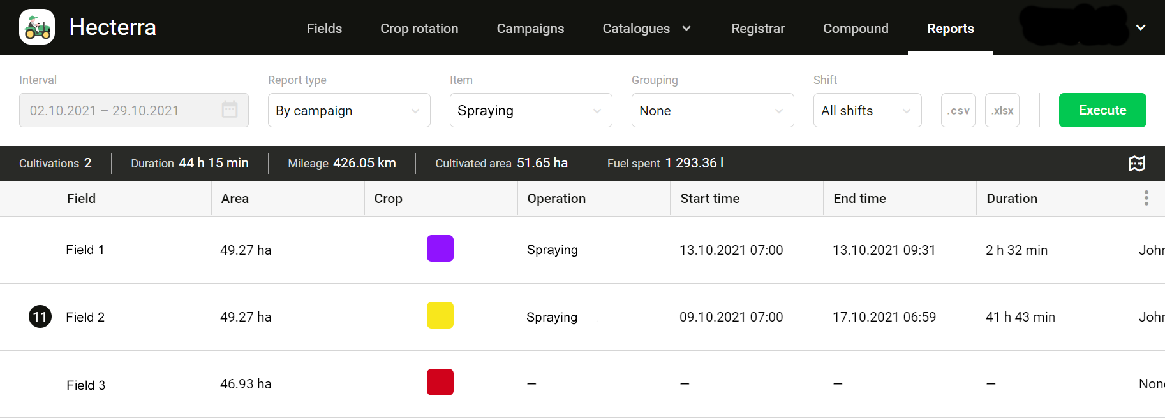The image size is (1165, 419).
Task: Open the Shift dropdown All shifts
Action: [866, 110]
